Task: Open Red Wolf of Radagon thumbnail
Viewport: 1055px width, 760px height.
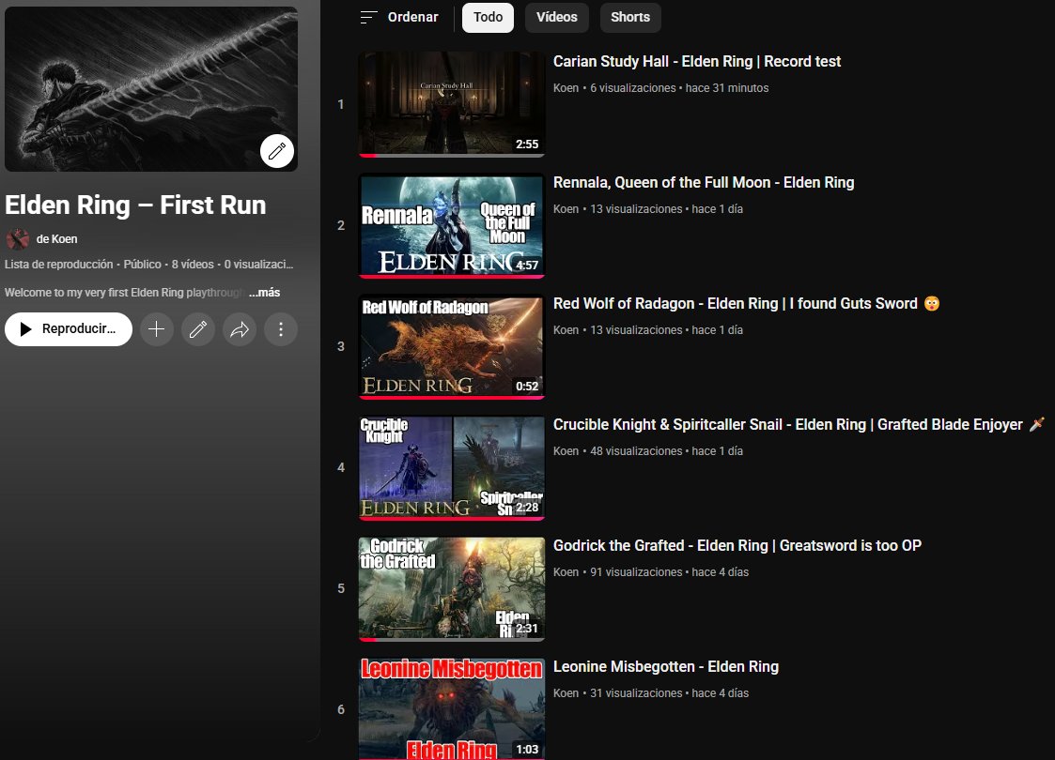Action: [452, 346]
